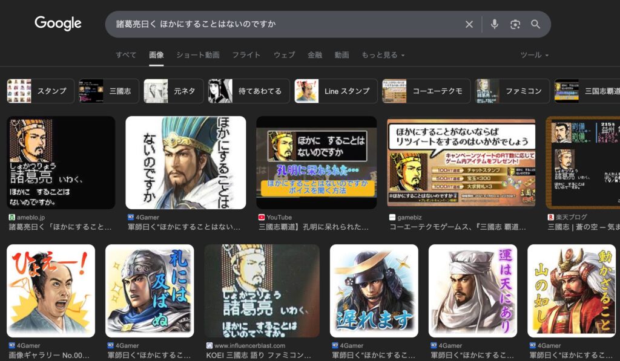Expand the もっと見る dropdown menu
This screenshot has width=620, height=361.
383,55
